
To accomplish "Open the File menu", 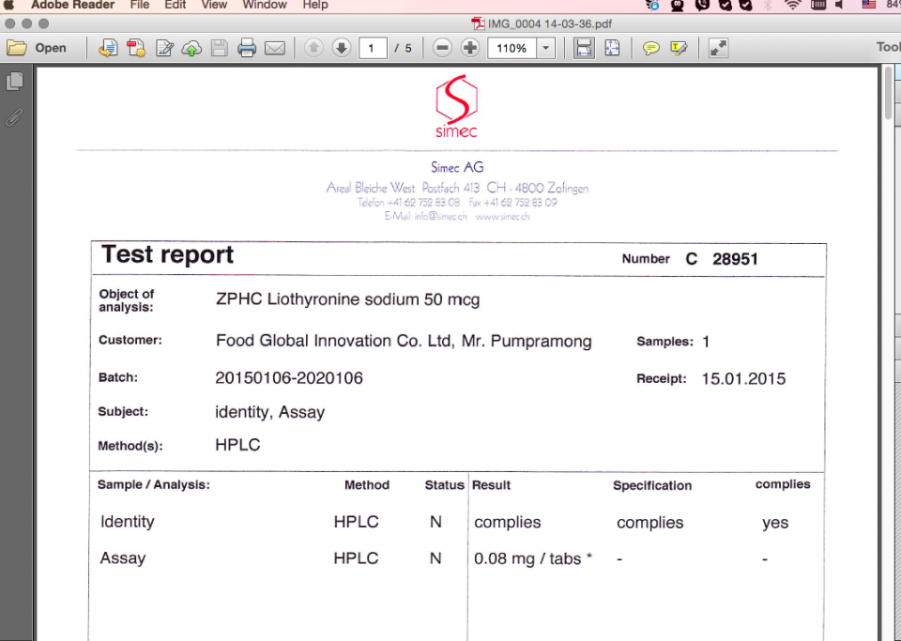I will 140,5.
